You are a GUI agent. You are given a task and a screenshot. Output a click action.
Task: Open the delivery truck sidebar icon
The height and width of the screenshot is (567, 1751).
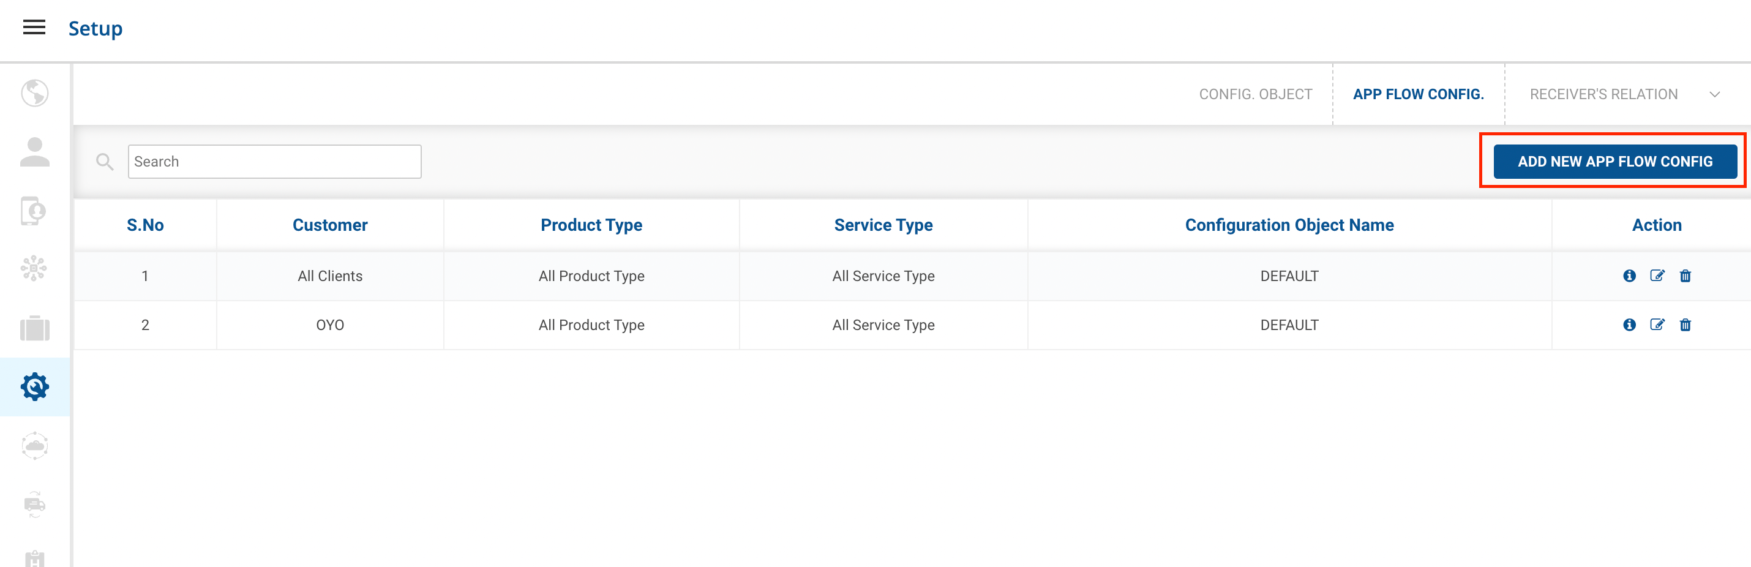(x=35, y=505)
